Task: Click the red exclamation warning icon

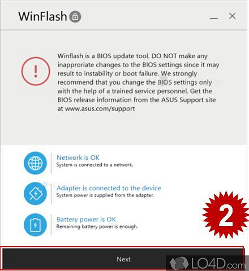Action: pos(36,71)
